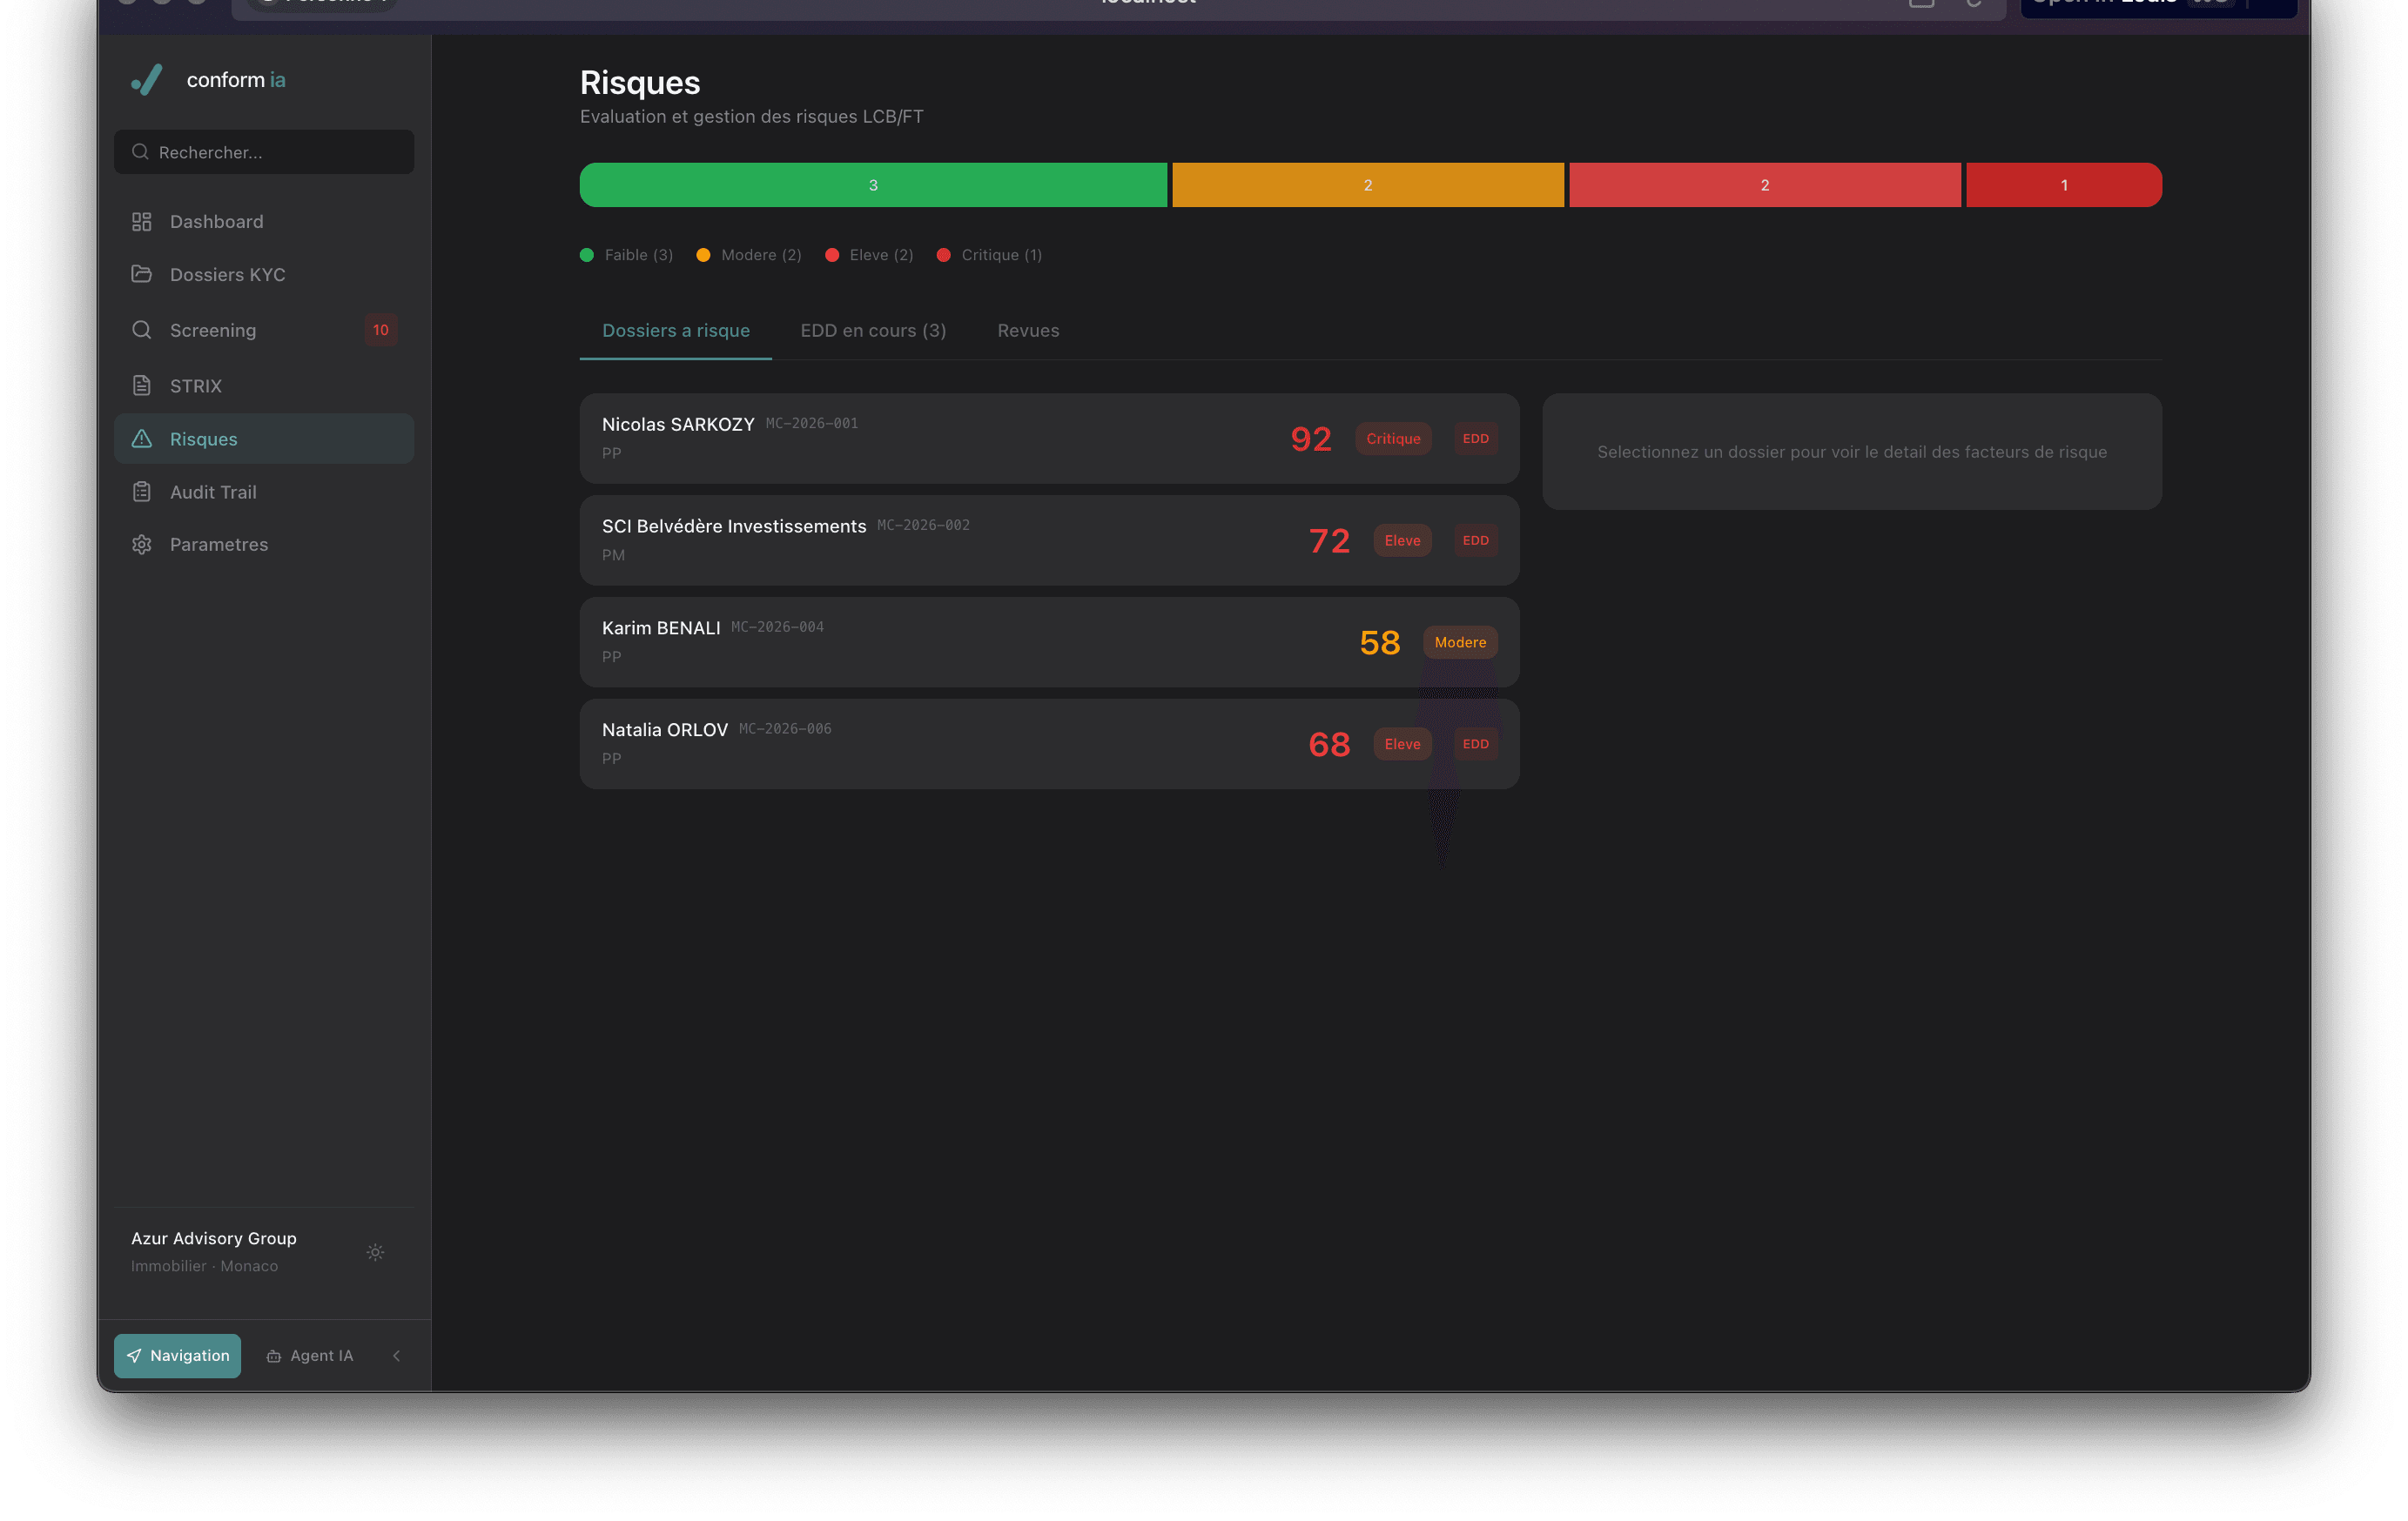Click the Screening magnifier icon
The width and height of the screenshot is (2408, 1521).
coord(141,330)
